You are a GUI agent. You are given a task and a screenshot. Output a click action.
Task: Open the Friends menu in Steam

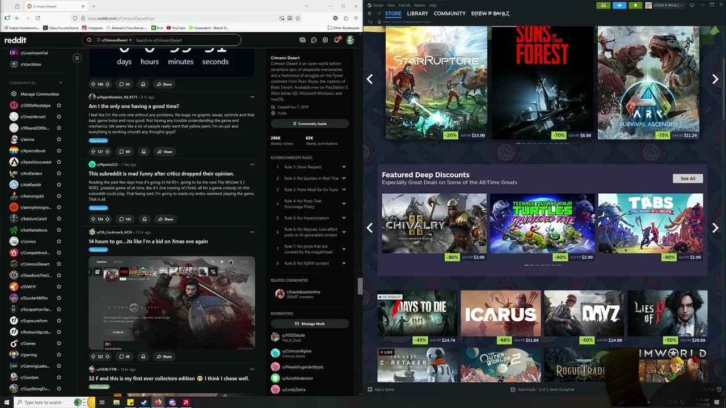pos(404,5)
